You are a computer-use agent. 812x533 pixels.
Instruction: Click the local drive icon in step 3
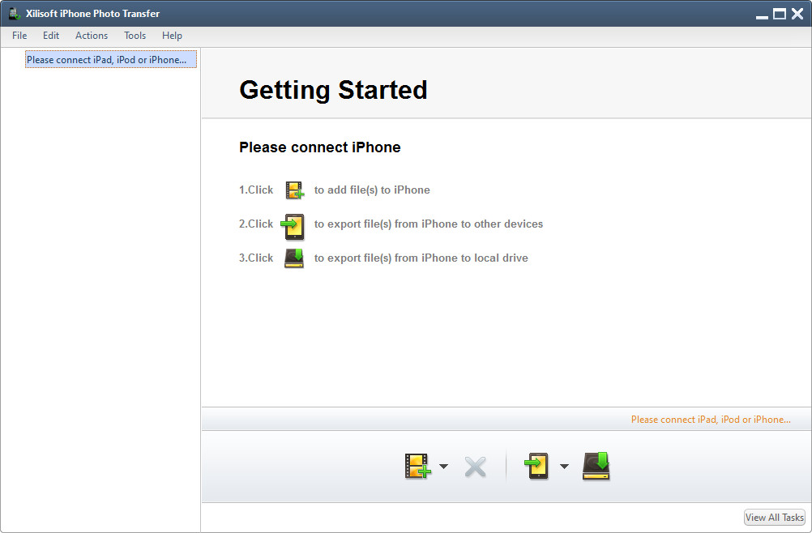tap(294, 258)
